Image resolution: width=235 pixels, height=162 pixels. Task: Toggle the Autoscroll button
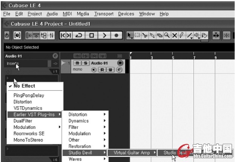(216, 35)
